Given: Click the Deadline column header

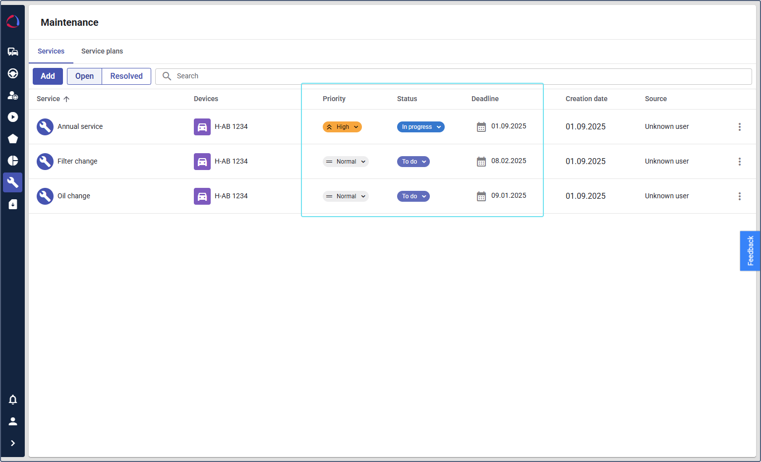Looking at the screenshot, I should [485, 99].
